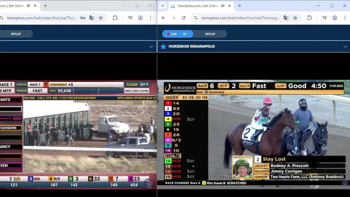The height and width of the screenshot is (197, 350).
Task: Bookmark page star in right window
Action: pos(295,18)
